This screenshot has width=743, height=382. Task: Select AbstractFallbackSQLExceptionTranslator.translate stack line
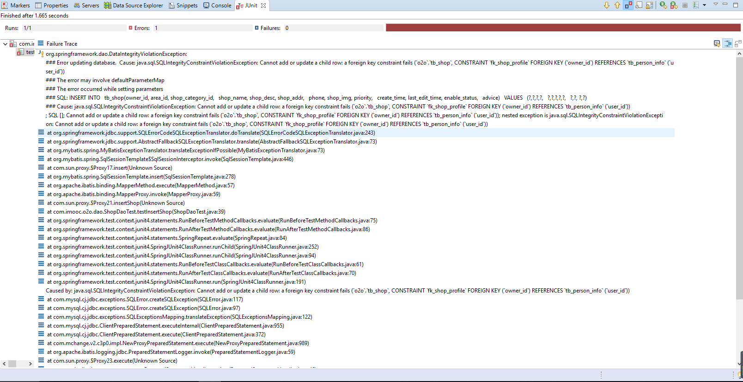[x=212, y=142]
